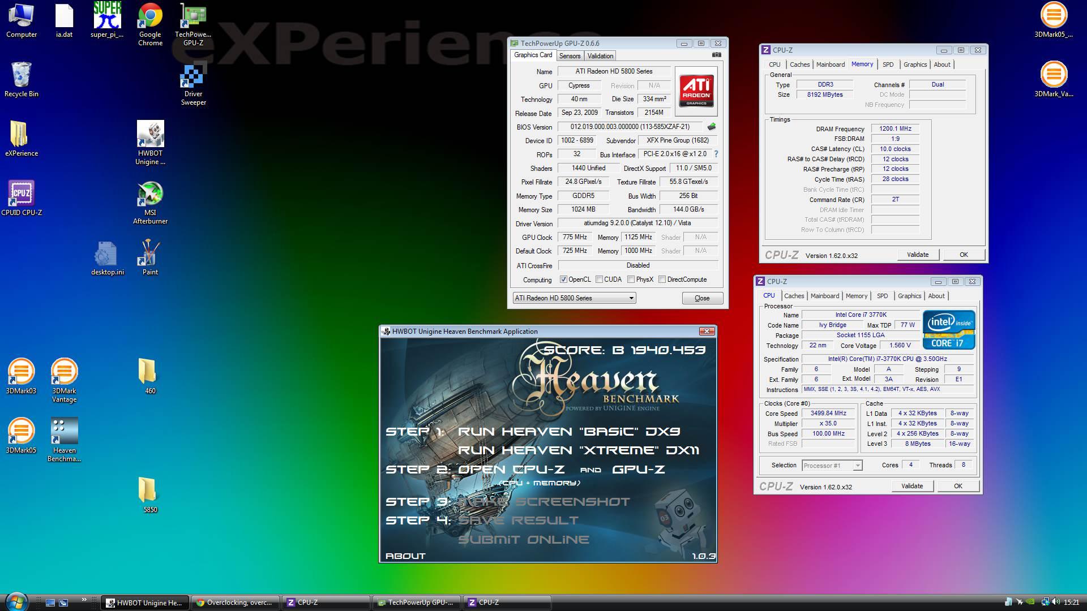This screenshot has width=1087, height=611.
Task: Launch Driver Sweeper shortcut
Action: click(x=193, y=84)
